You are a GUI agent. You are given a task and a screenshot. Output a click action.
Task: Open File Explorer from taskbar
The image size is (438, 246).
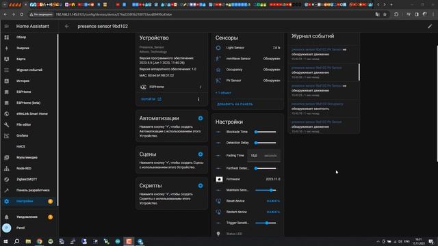point(28,241)
